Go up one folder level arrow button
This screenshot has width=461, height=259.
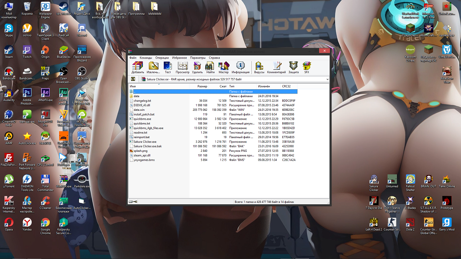pyautogui.click(x=133, y=79)
